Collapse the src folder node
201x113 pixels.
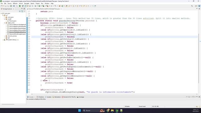click(3, 15)
